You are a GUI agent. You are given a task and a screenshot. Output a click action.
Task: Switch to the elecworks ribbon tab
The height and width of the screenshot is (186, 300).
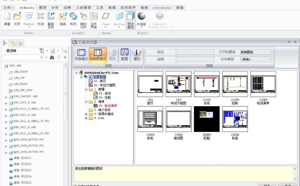pyautogui.click(x=162, y=8)
